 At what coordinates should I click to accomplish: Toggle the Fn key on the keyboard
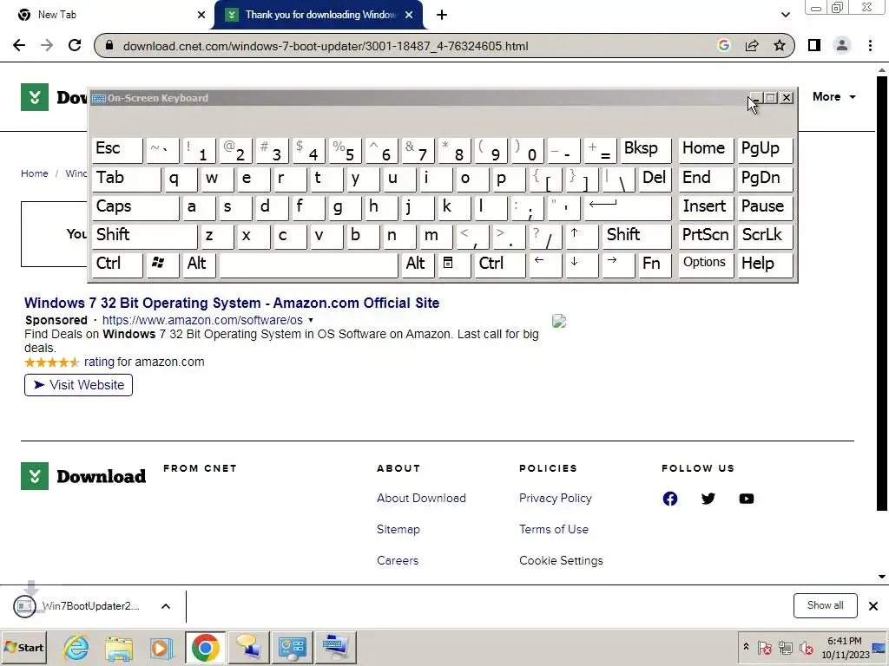[x=655, y=264]
